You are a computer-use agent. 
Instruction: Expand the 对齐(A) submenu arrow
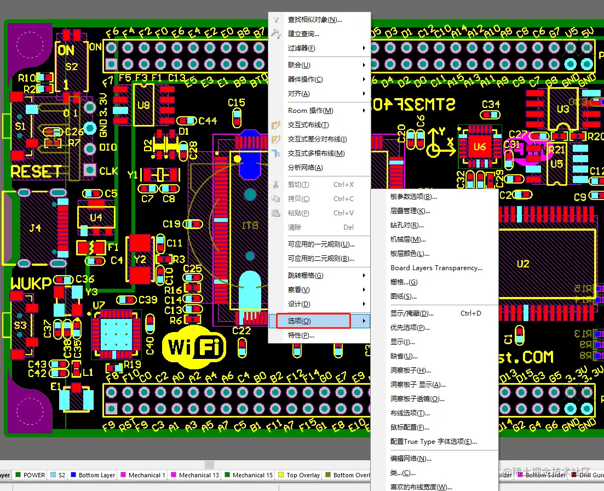tap(364, 94)
